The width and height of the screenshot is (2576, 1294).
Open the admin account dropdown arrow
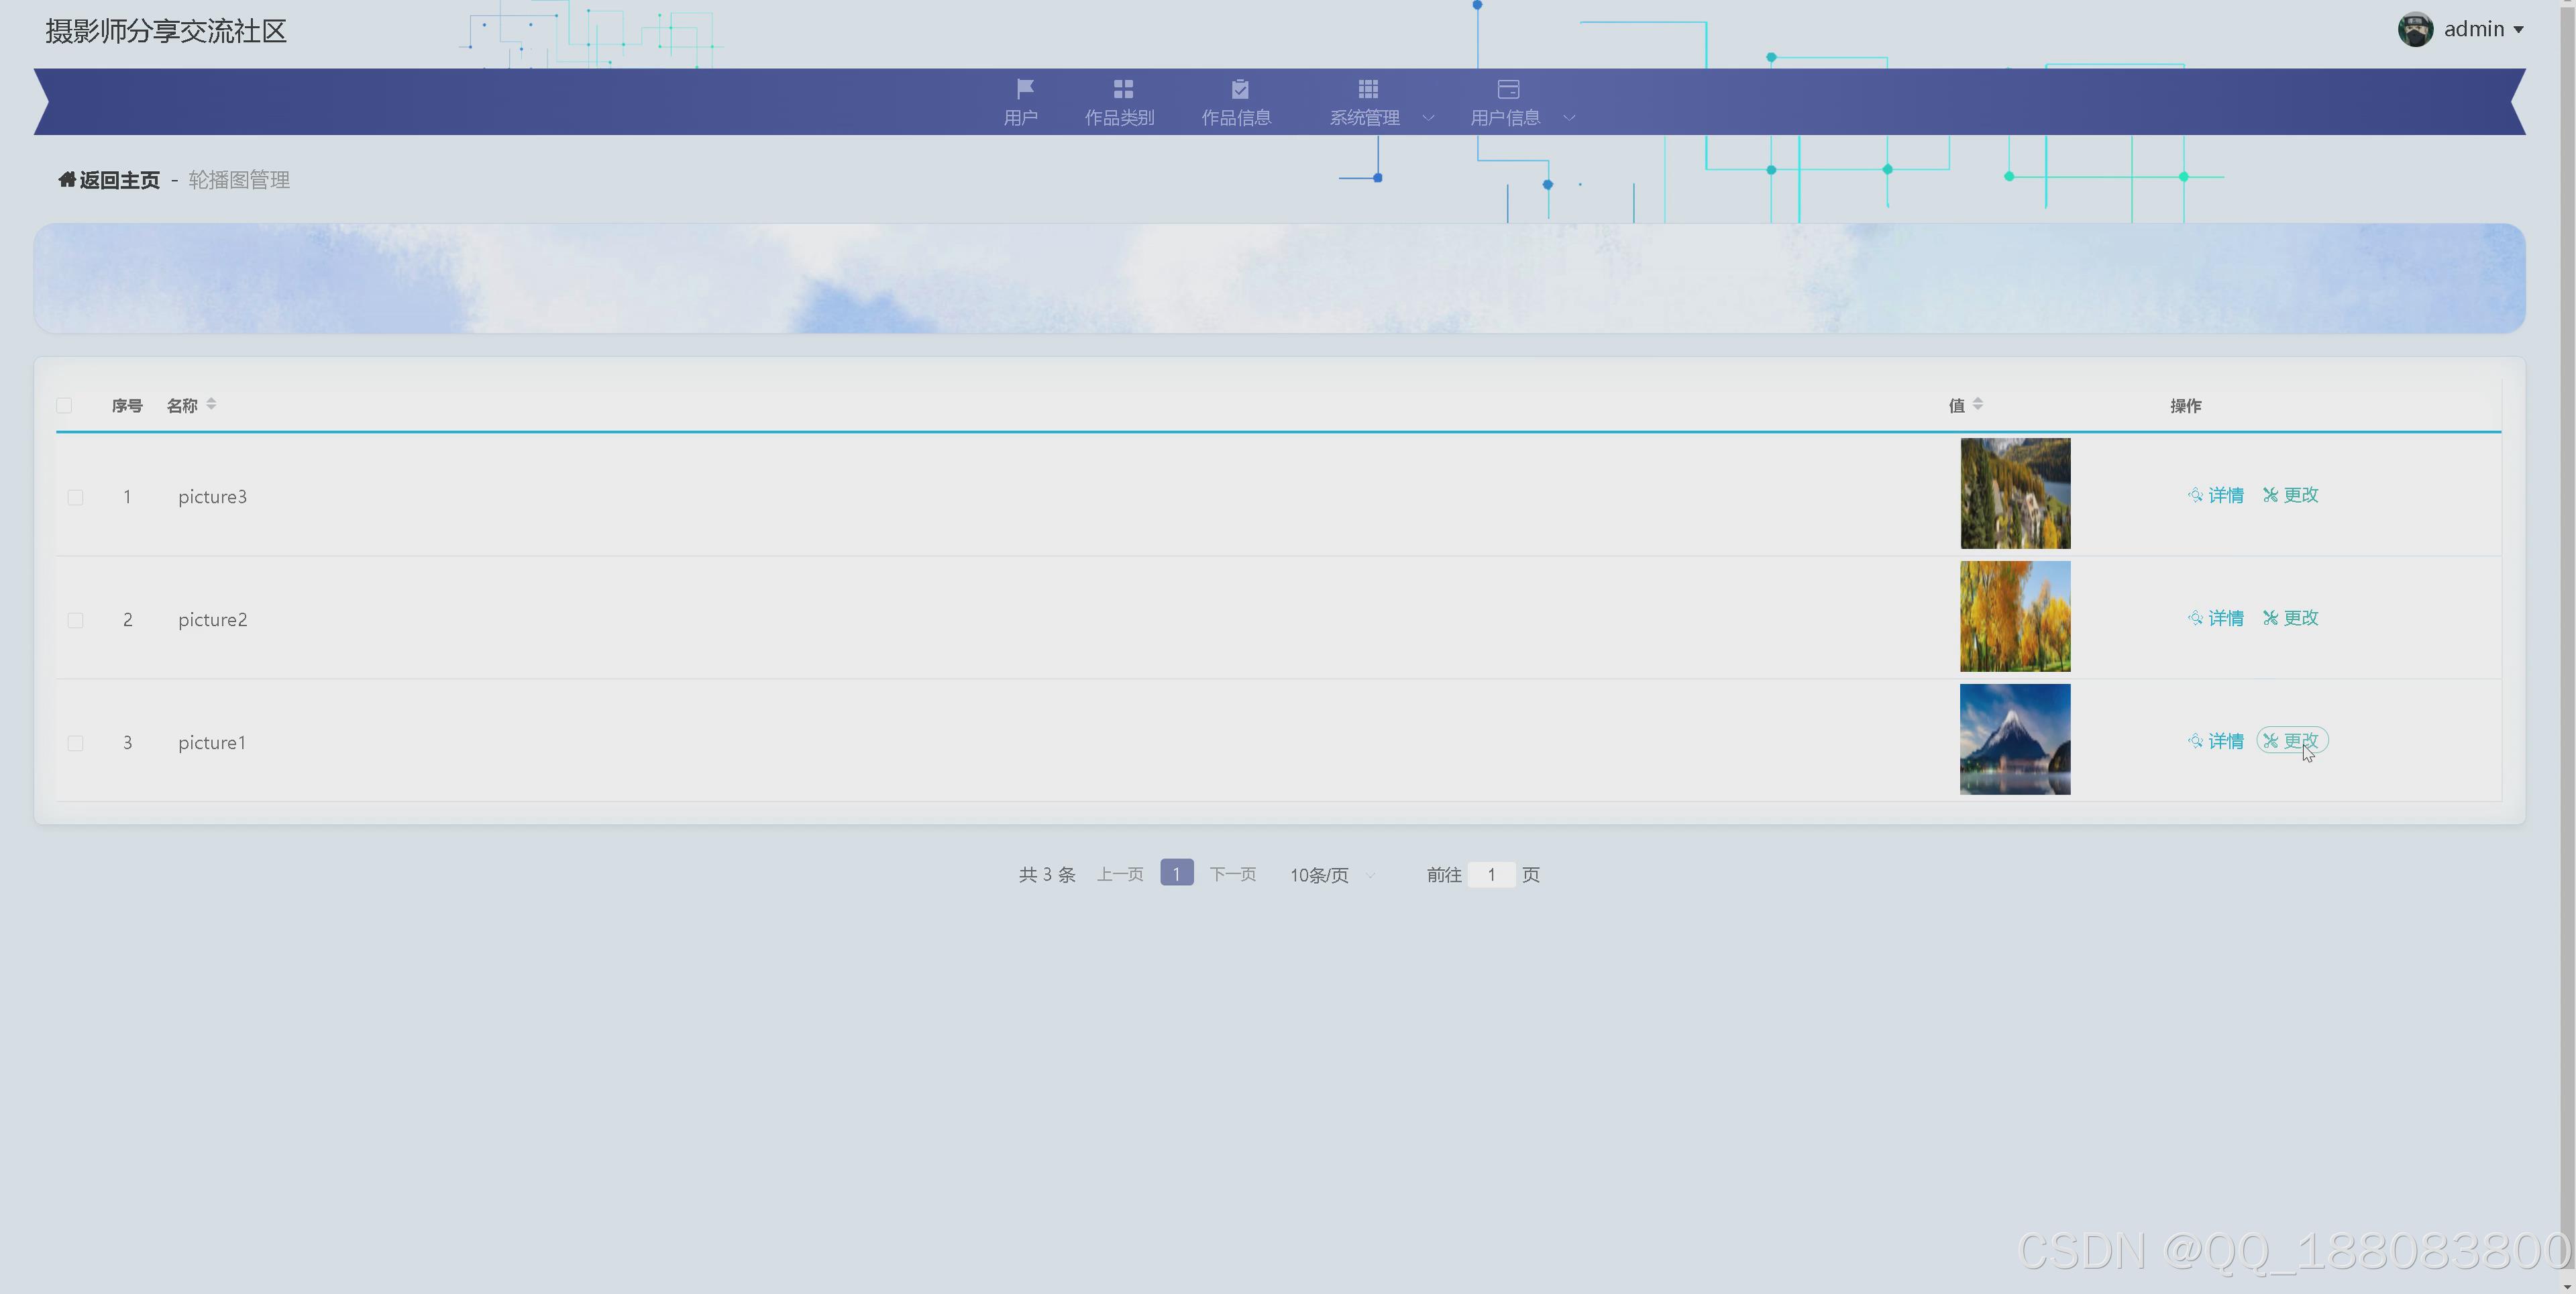2518,30
